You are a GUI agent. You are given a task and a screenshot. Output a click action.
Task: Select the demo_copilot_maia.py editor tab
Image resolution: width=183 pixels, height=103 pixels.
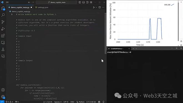[20, 7]
